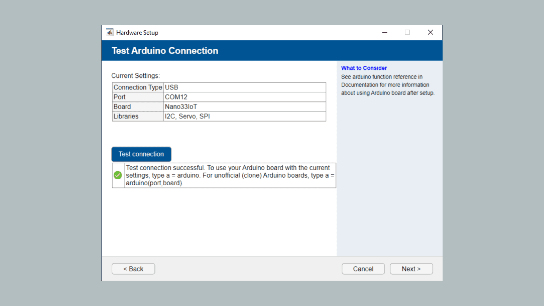Select the USB connection type cell
This screenshot has height=306, width=544.
pyautogui.click(x=245, y=88)
